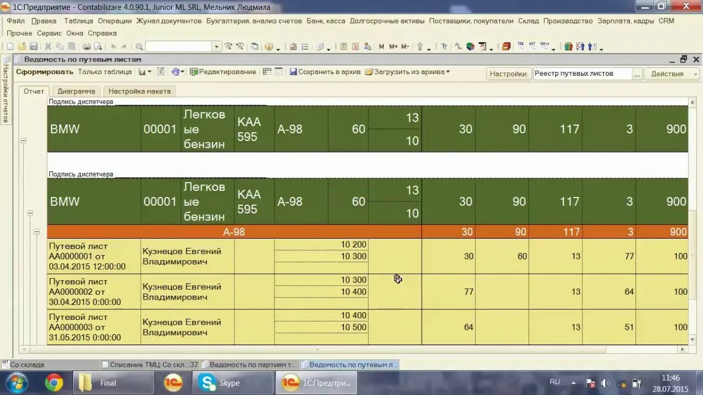This screenshot has height=395, width=703.
Task: Select the Путевой лист АА0000001 row
Action: (x=367, y=256)
